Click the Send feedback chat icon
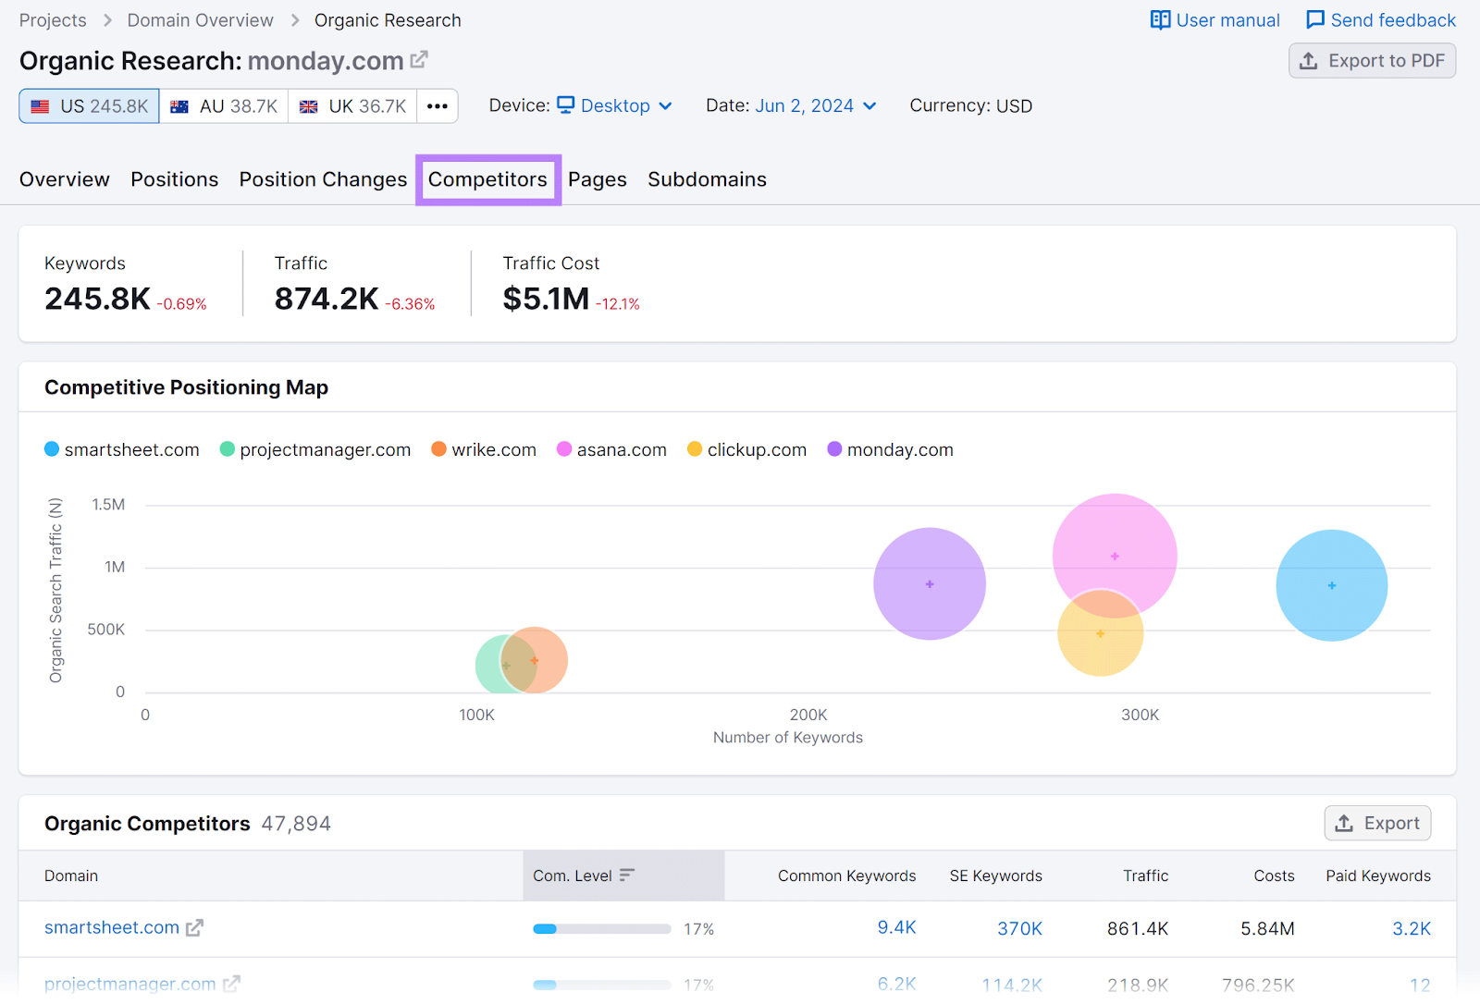 [x=1314, y=20]
